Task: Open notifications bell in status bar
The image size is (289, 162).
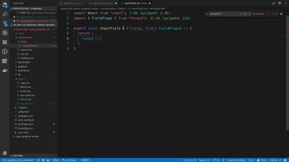Action: click(285, 160)
